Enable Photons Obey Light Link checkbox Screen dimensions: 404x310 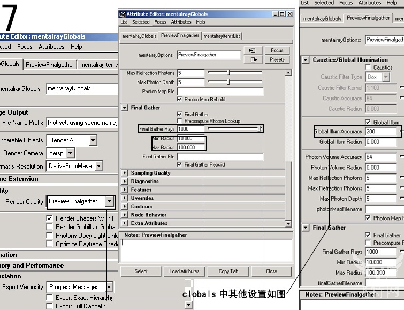point(49,235)
